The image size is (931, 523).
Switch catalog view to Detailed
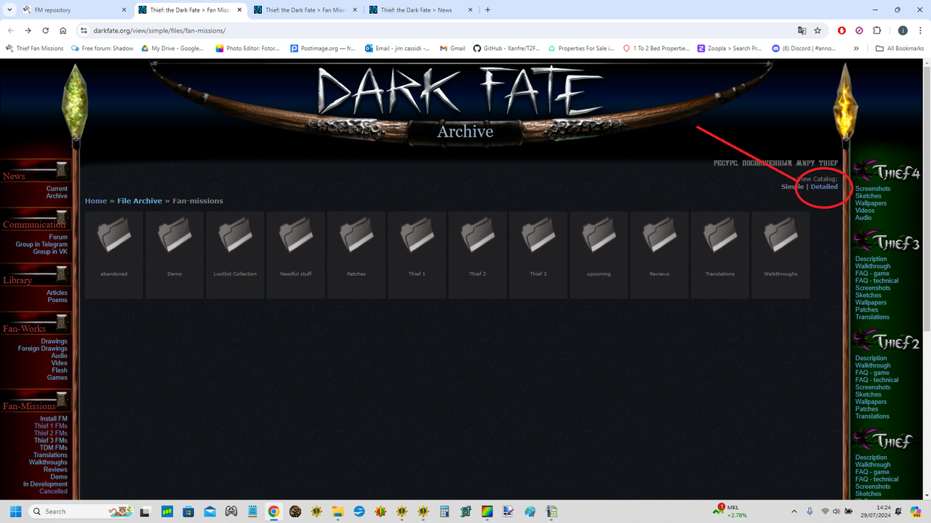(824, 187)
